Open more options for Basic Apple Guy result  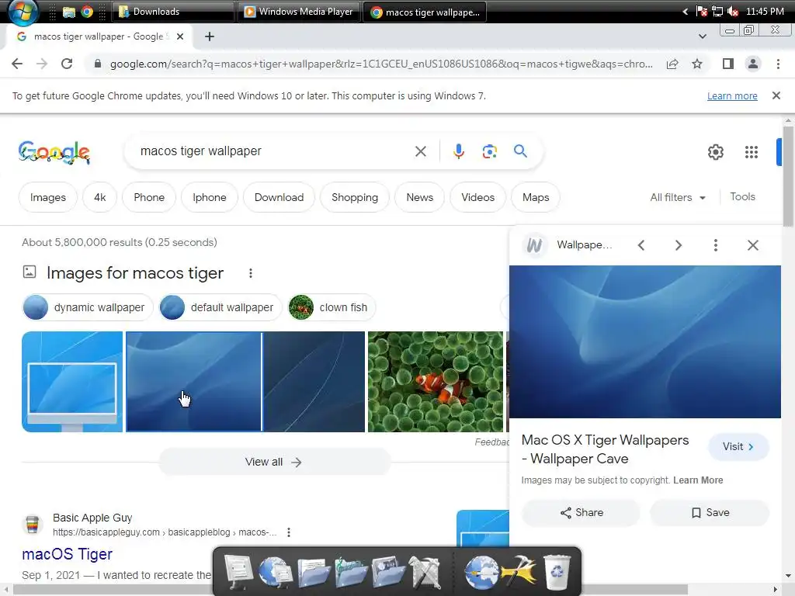289,532
